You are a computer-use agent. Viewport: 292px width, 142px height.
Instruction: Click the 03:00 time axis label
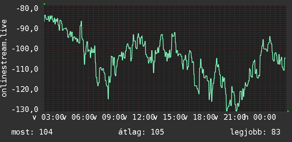52,117
